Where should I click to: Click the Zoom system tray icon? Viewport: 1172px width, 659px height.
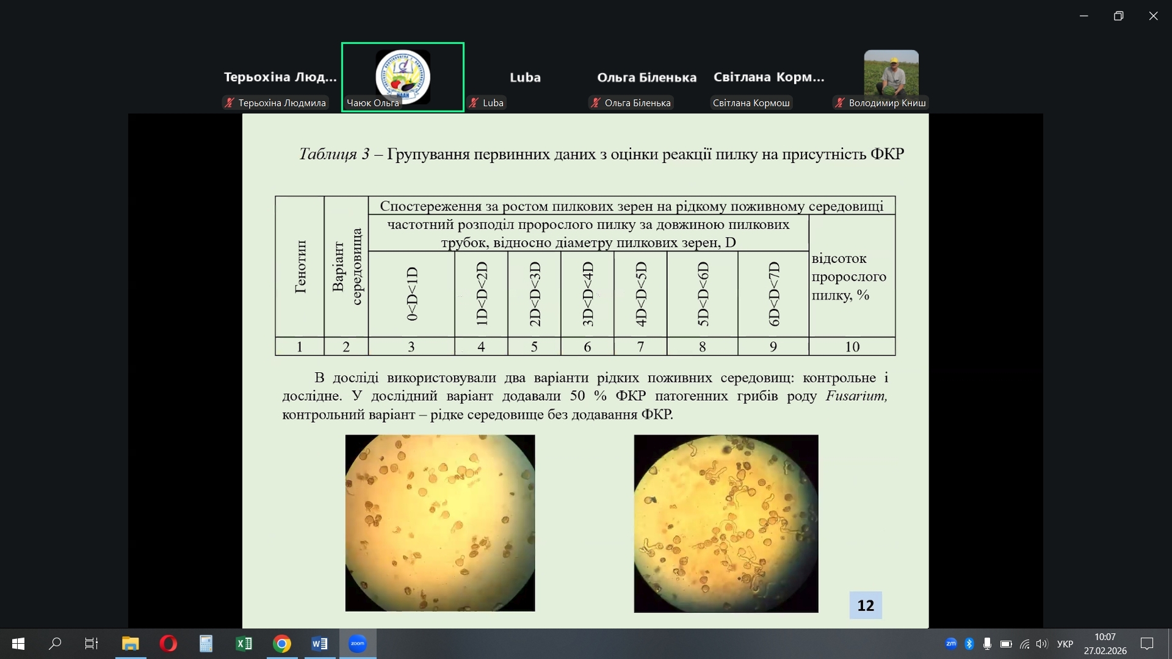click(950, 643)
